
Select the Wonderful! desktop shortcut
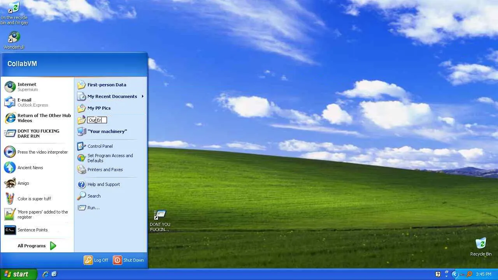tap(14, 40)
